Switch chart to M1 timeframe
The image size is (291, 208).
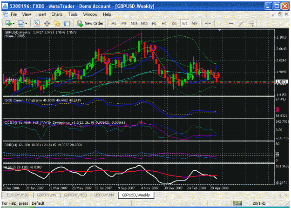coord(114,24)
